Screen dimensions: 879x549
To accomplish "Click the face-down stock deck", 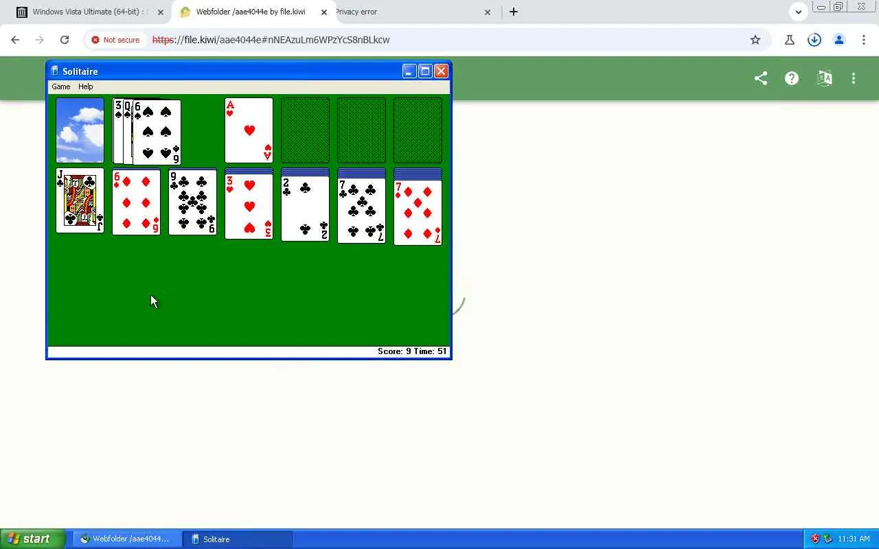I will pos(80,130).
